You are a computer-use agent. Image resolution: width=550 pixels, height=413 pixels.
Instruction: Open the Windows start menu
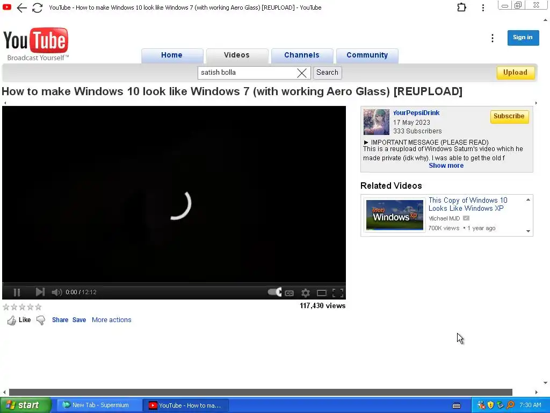(25, 405)
